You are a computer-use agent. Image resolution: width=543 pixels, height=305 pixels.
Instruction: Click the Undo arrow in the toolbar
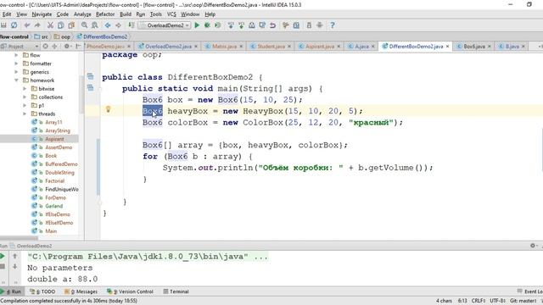coord(26,25)
